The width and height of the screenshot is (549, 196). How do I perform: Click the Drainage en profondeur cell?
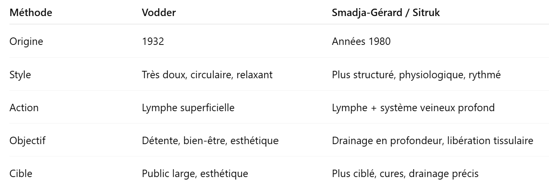[433, 141]
